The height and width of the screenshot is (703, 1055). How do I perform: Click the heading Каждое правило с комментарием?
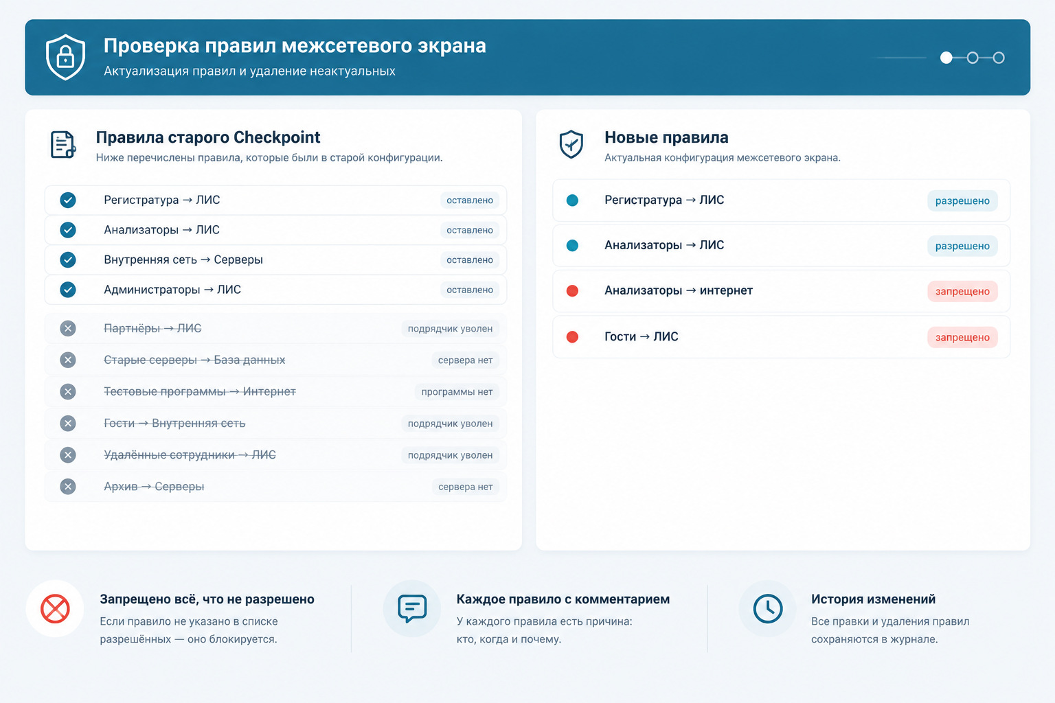click(563, 599)
